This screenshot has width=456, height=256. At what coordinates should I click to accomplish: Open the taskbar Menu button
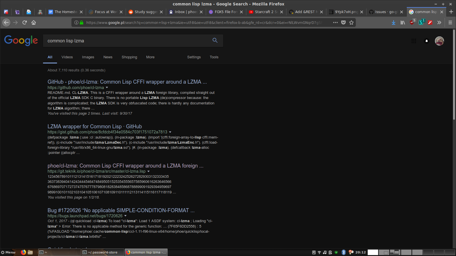click(x=8, y=252)
